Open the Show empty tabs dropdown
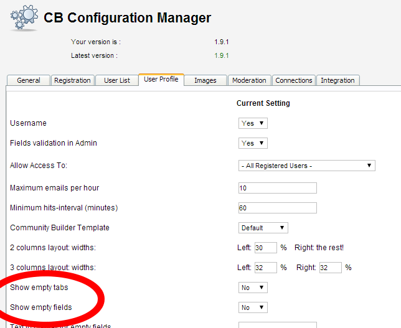This screenshot has width=401, height=328. [x=253, y=288]
